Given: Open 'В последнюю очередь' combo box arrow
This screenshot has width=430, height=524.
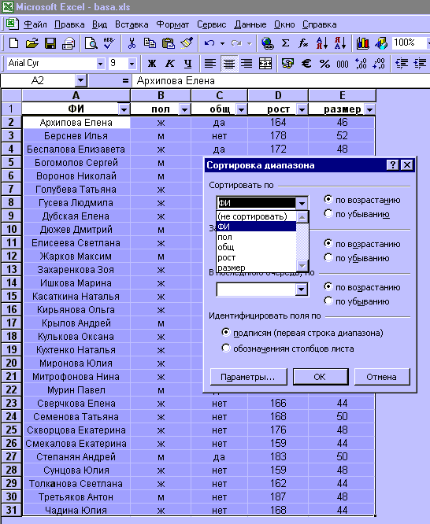Looking at the screenshot, I should 302,290.
